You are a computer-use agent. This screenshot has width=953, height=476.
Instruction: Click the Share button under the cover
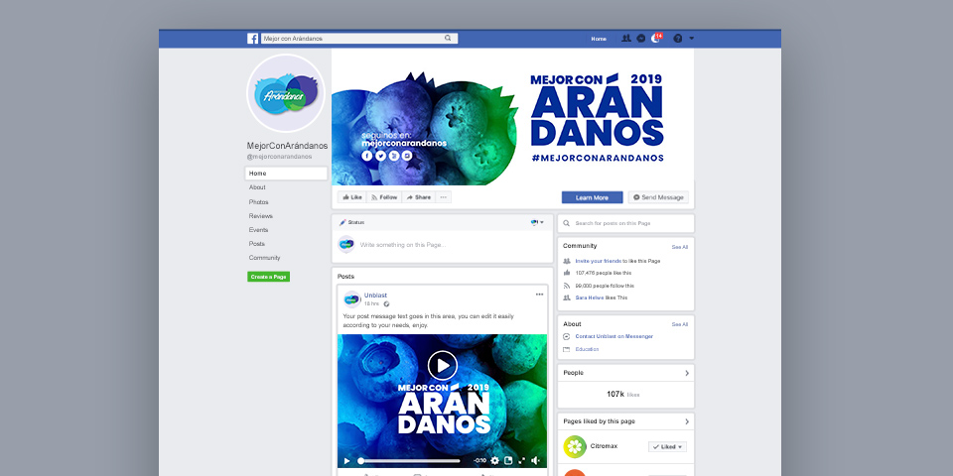418,197
